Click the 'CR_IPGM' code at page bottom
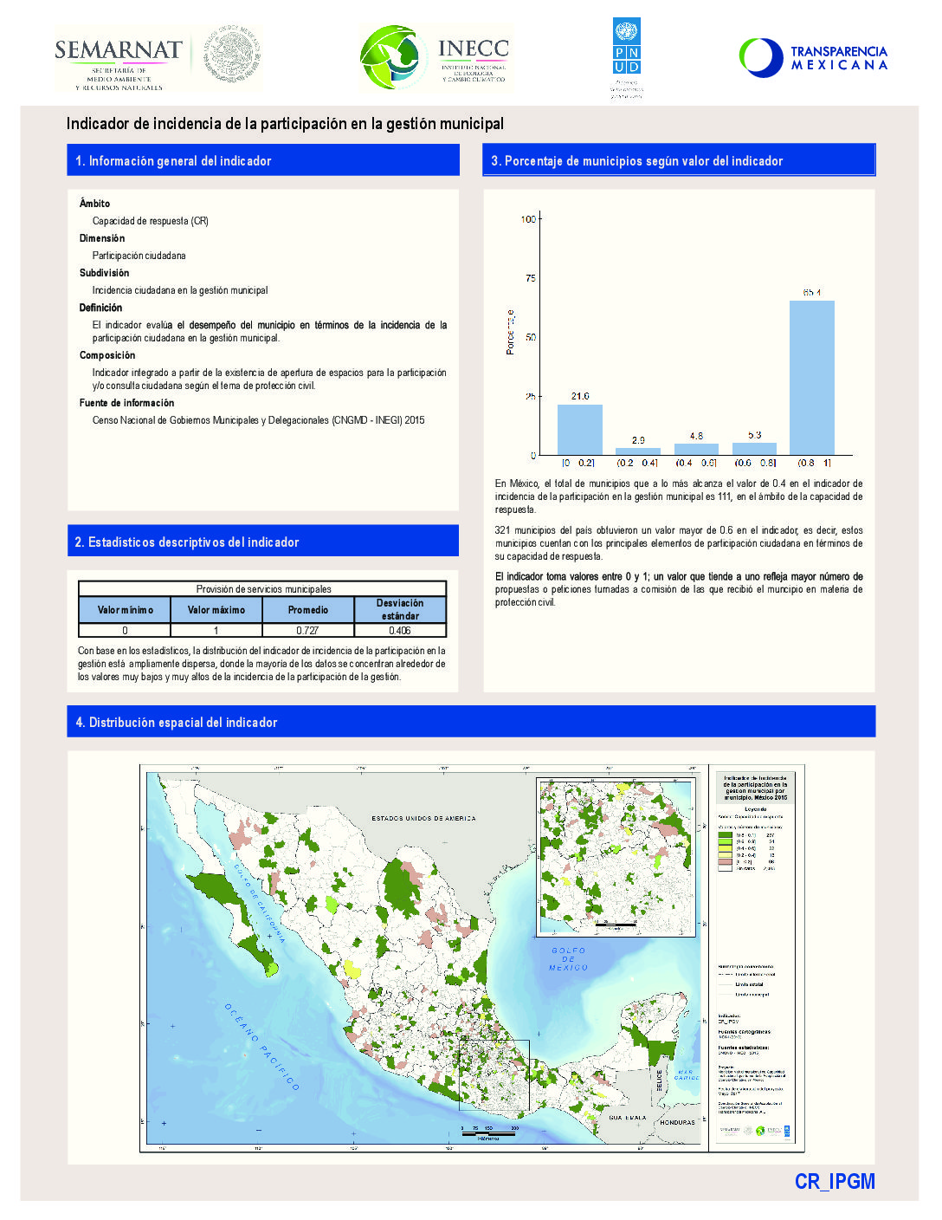The width and height of the screenshot is (942, 1220). click(x=835, y=1181)
